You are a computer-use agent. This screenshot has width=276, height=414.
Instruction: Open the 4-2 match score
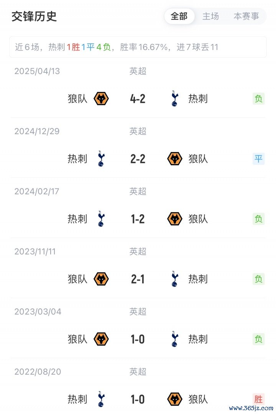pos(138,99)
